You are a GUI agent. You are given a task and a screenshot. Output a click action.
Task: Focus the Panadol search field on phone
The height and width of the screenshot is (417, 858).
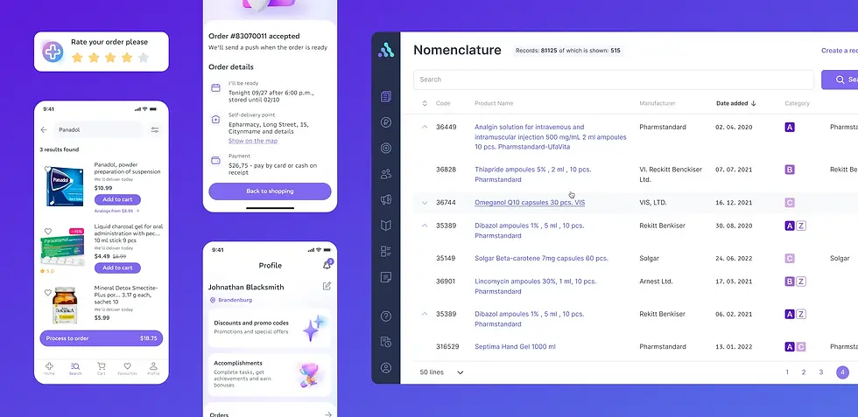98,130
